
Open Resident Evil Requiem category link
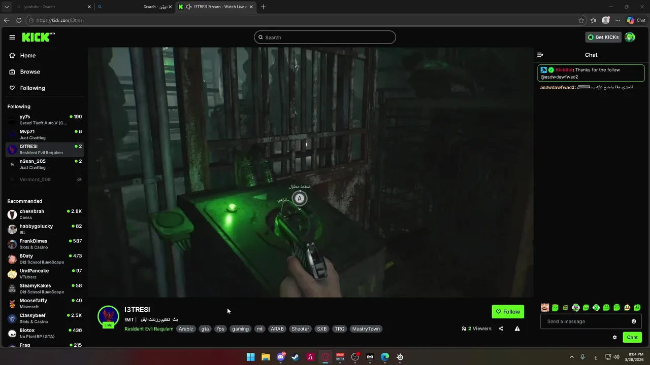pyautogui.click(x=149, y=328)
